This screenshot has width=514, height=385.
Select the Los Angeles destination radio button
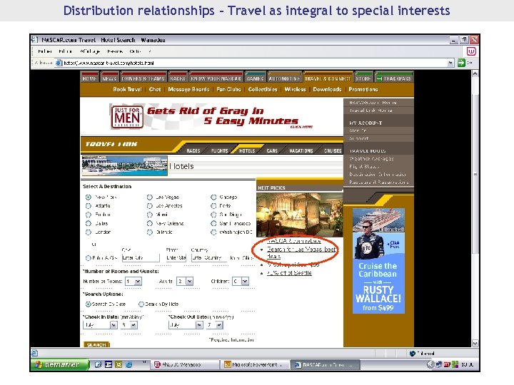[x=150, y=206]
